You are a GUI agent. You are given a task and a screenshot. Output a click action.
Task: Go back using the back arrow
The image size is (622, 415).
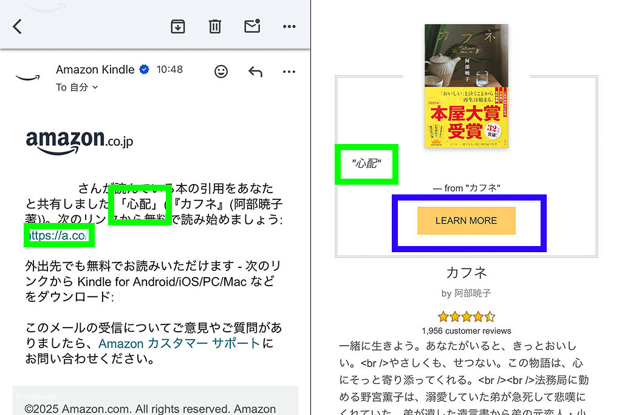17,27
